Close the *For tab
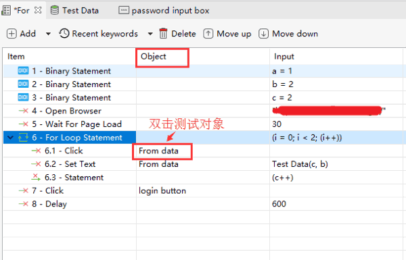The width and height of the screenshot is (406, 260). tap(38, 10)
